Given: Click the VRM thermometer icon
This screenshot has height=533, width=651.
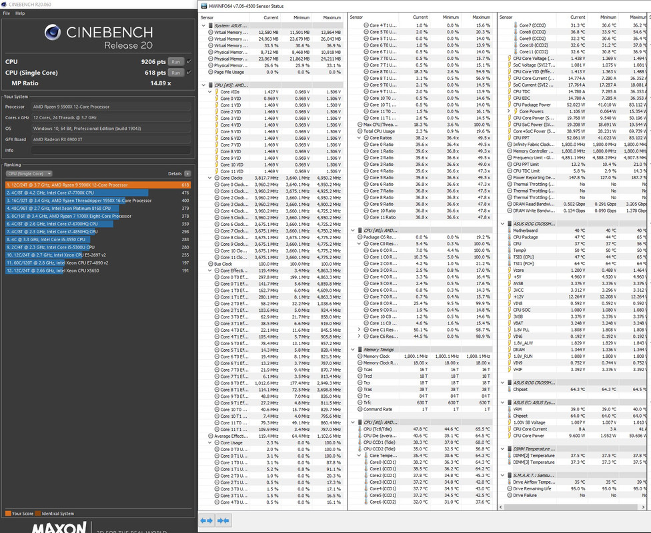Looking at the screenshot, I should click(510, 409).
